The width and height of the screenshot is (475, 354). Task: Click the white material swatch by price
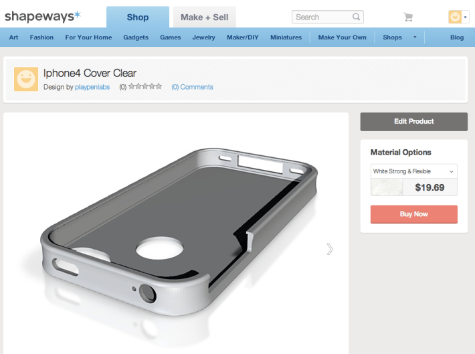(387, 187)
